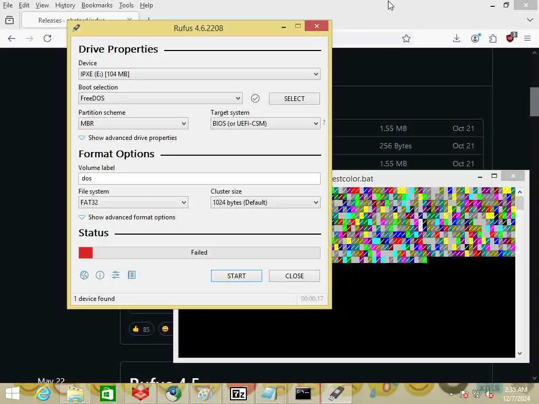The height and width of the screenshot is (404, 539).
Task: Bookmark this page with the star icon
Action: 406,38
